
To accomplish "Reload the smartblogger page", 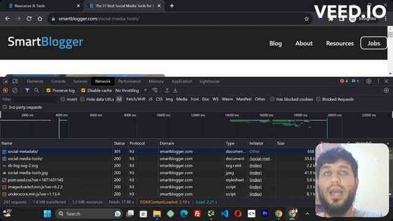I will coord(29,18).
